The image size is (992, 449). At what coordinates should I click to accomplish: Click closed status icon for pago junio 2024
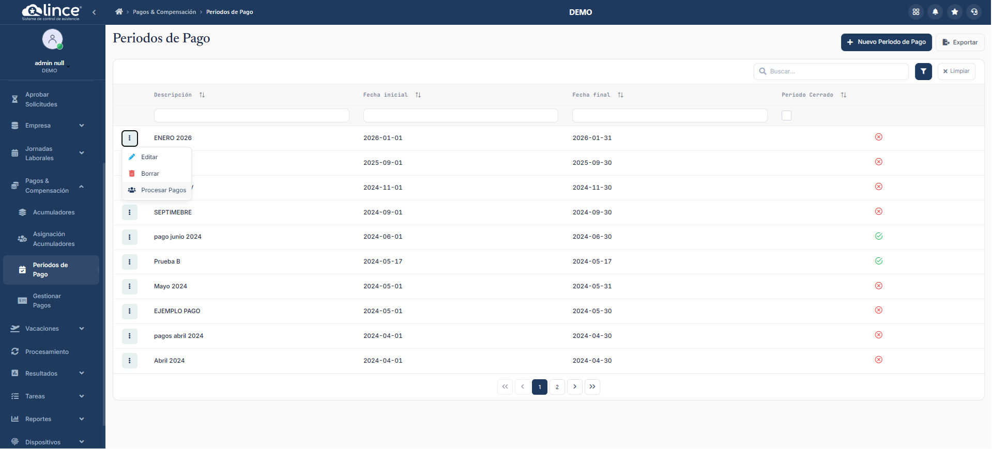click(x=878, y=237)
